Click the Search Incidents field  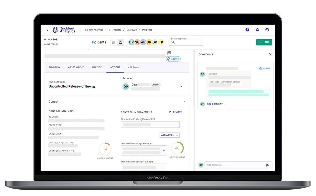186,42
